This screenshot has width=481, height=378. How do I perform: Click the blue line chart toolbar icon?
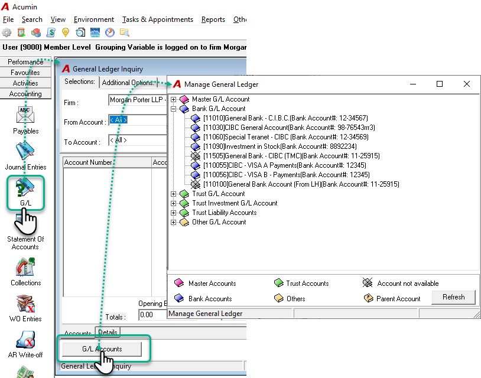[x=95, y=32]
